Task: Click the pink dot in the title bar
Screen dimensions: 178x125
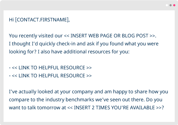Action: [x=174, y=5]
